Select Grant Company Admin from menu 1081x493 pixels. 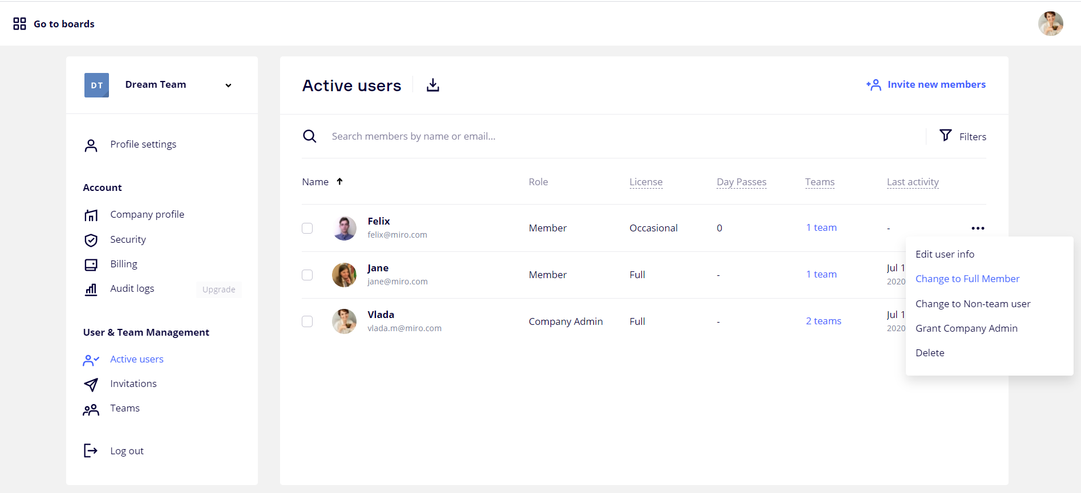pyautogui.click(x=966, y=328)
